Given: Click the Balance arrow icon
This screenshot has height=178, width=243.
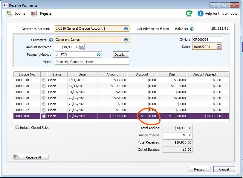Looking at the screenshot, I should coord(192,29).
